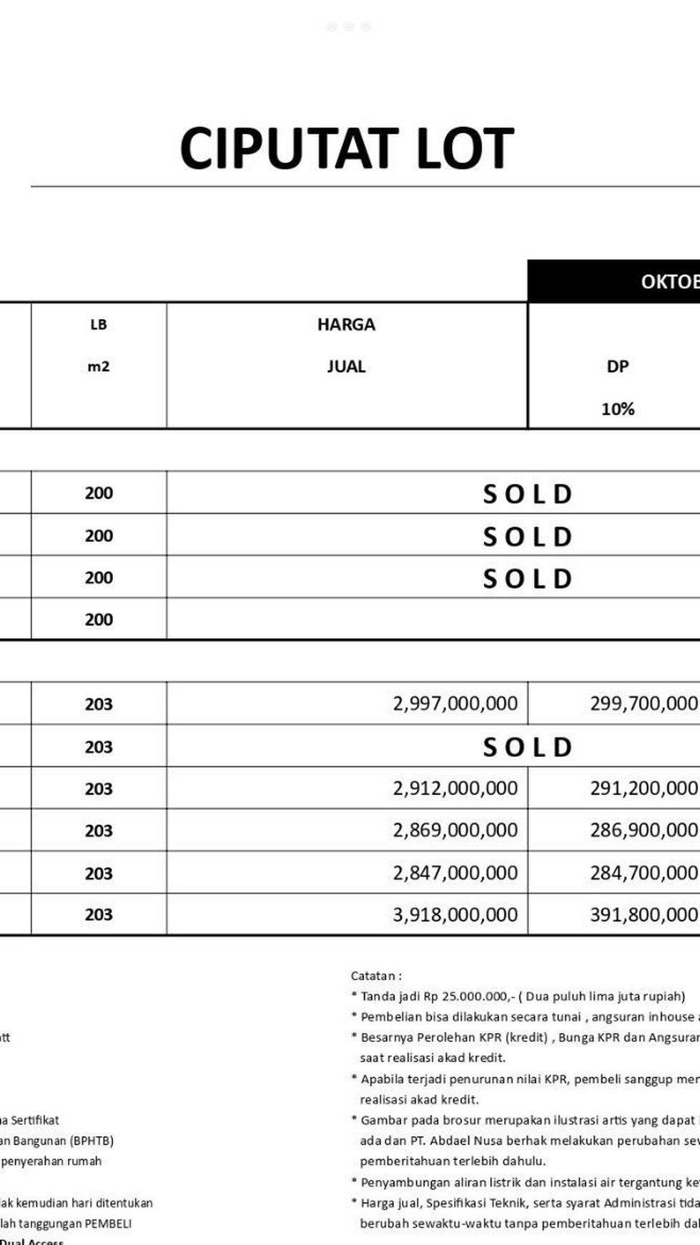Select the LB m2 column header
700x1245 pixels.
[x=99, y=346]
